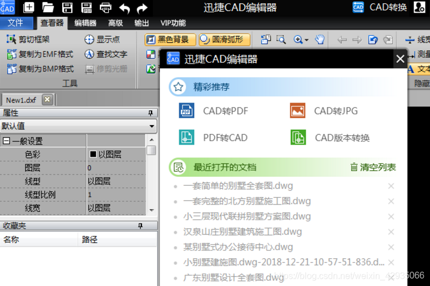
Task: Click the zoom window magnifier icon
Action: click(281, 40)
